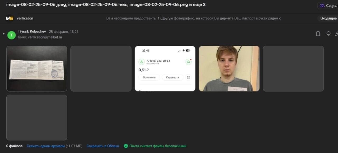Click sender name Tilyssik Kolpachev
Viewport: 338px width, 153px height.
32,31
